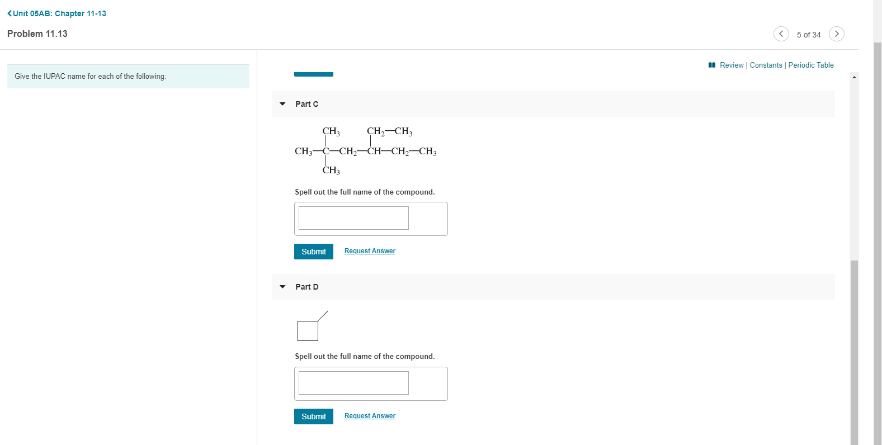Open the Constants reference
Screen dimensions: 882x445
pos(766,65)
